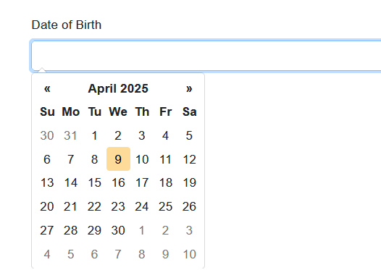Viewport: 381px width, 270px height.
Task: Advance to next month with » arrow
Action: point(189,88)
